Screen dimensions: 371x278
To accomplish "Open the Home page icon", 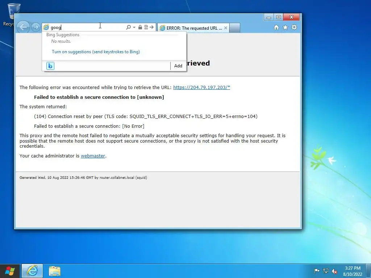I will point(276,28).
